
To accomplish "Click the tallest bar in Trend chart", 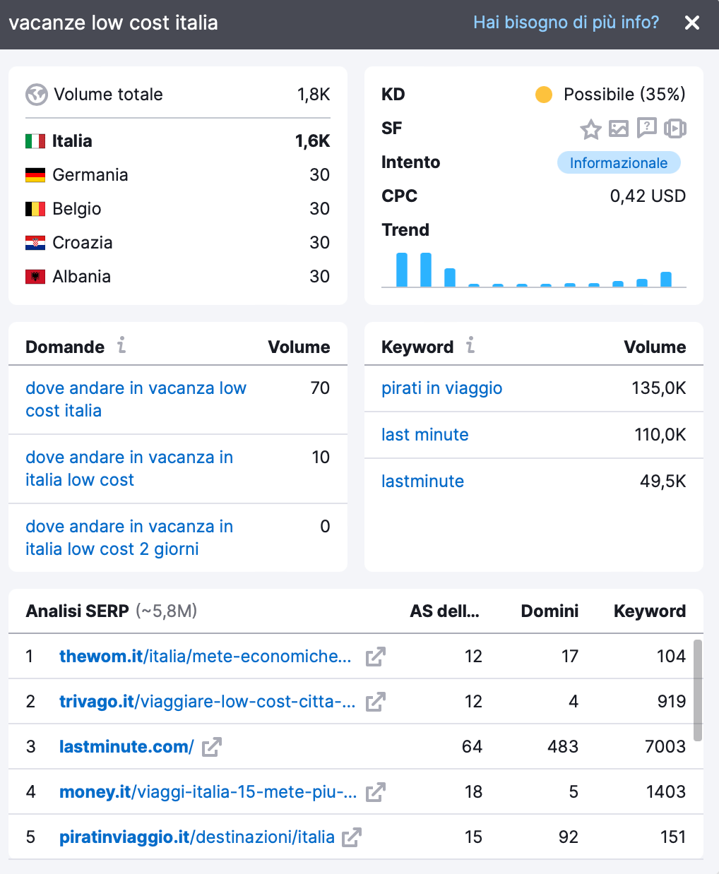I will pyautogui.click(x=402, y=270).
